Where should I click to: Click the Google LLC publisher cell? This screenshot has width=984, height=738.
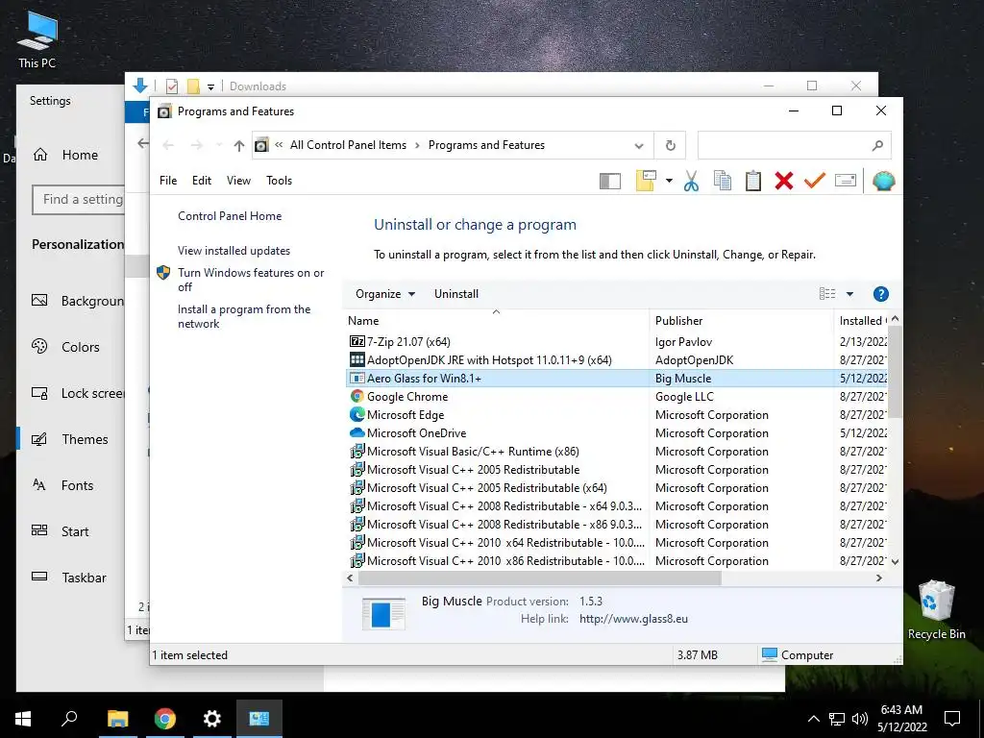click(x=684, y=397)
